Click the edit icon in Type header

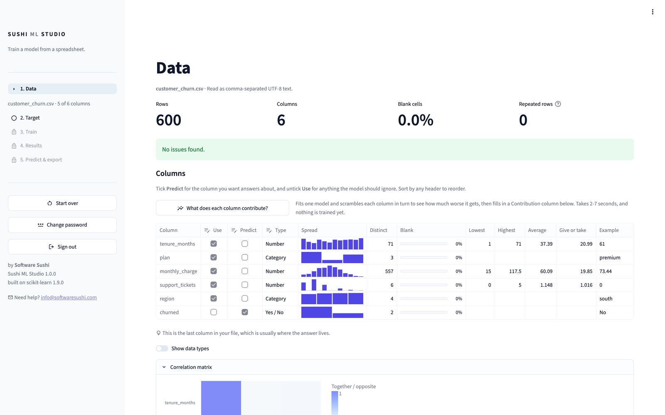269,230
